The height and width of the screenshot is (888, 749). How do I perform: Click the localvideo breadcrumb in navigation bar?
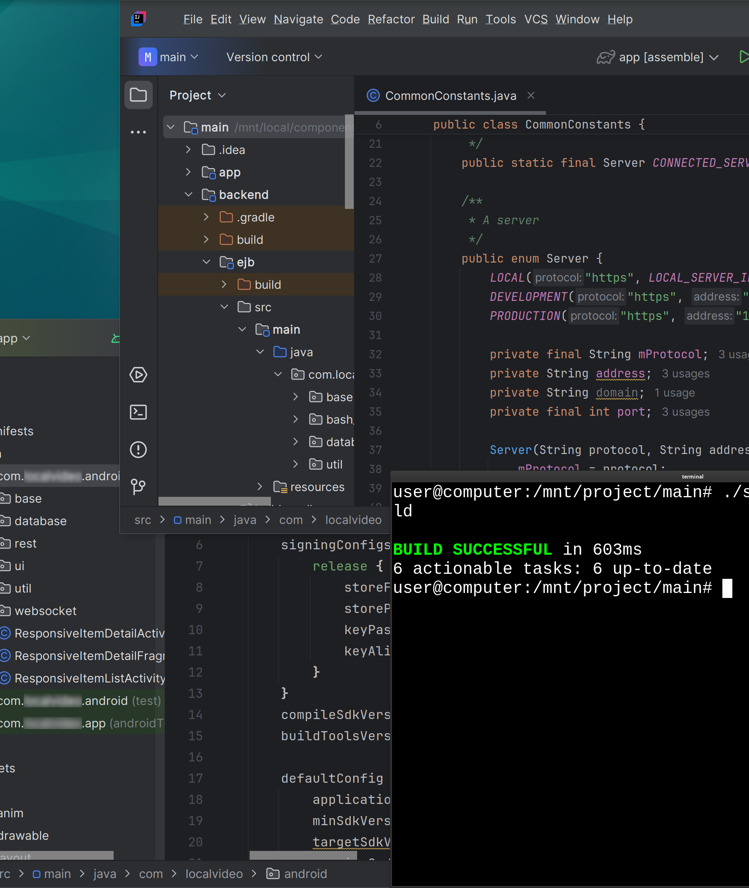[x=353, y=520]
